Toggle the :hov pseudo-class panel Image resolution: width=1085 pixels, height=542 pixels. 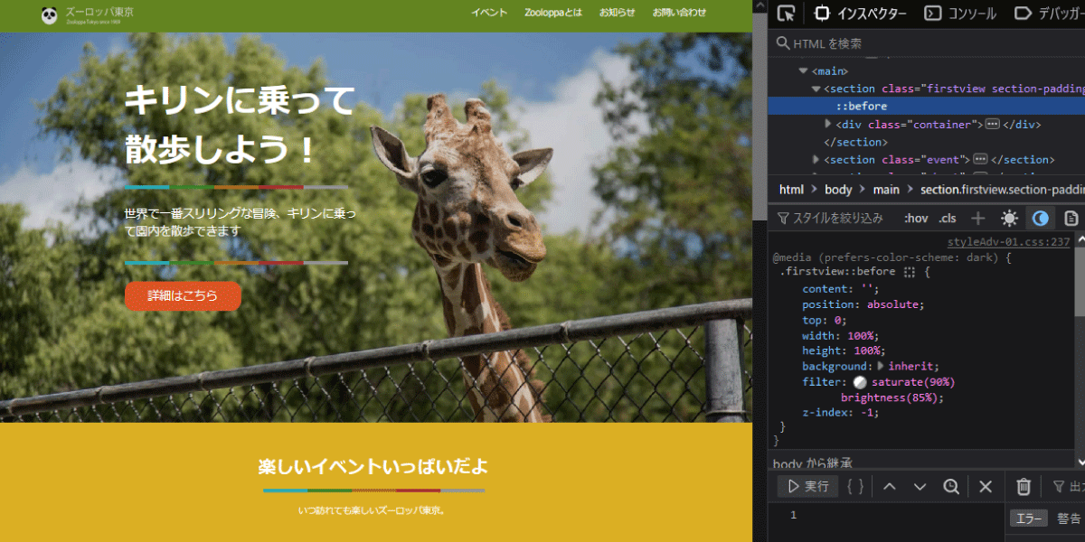click(916, 218)
